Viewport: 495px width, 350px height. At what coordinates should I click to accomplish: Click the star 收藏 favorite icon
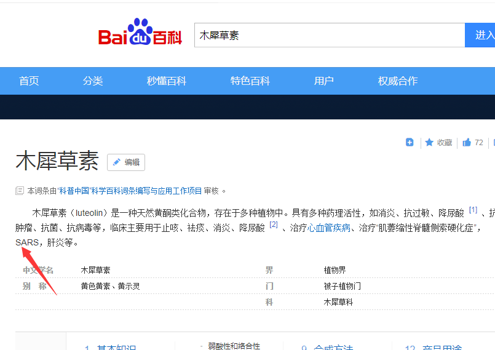coord(429,143)
